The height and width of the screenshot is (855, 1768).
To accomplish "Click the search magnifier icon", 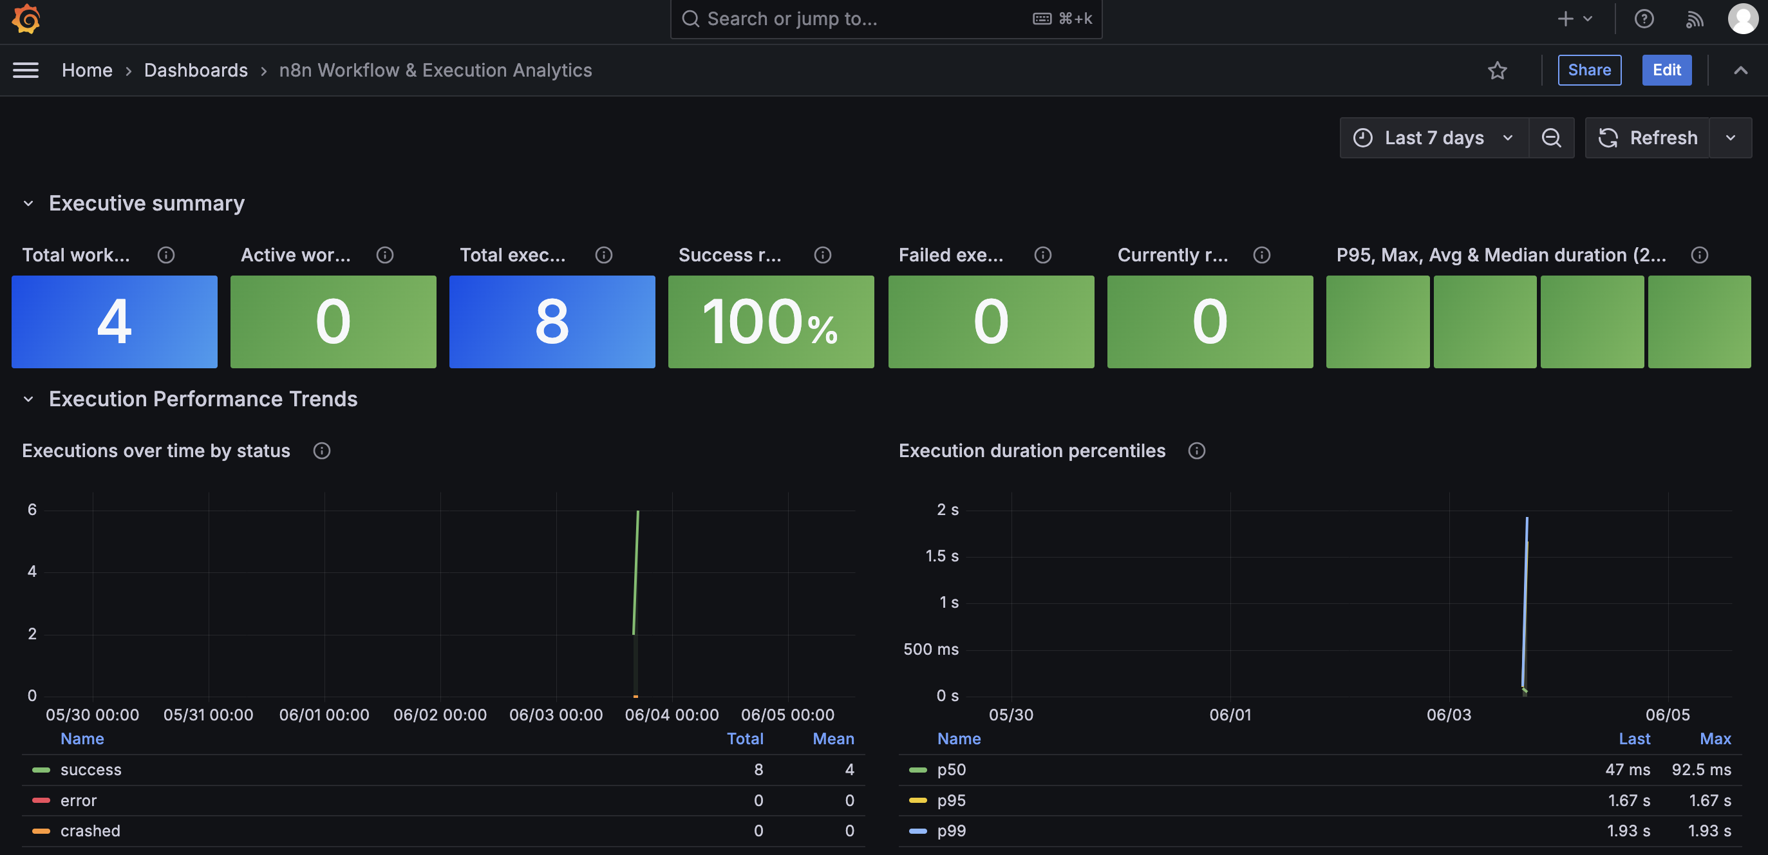I will (690, 19).
